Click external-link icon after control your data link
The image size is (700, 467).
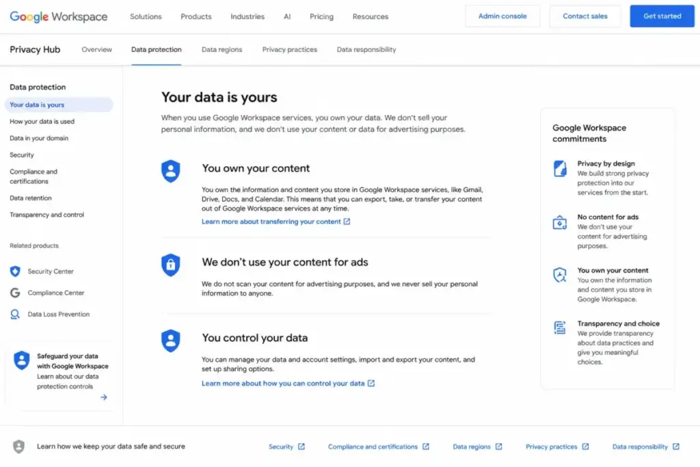371,383
